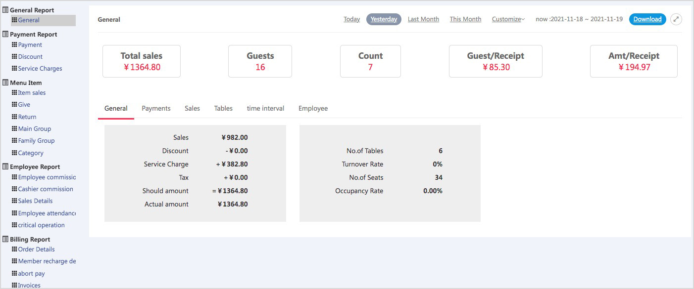This screenshot has height=289, width=694.
Task: Filter report by Today
Action: (x=351, y=19)
